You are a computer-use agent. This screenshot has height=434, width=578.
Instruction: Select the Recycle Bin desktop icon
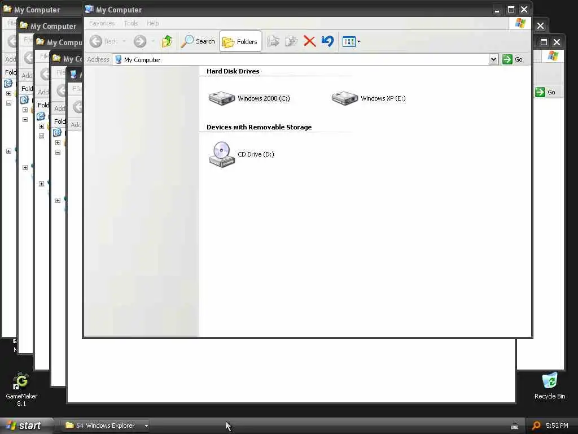click(x=550, y=386)
